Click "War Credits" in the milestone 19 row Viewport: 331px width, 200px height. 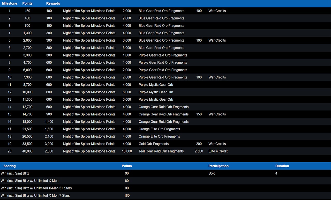pos(217,144)
